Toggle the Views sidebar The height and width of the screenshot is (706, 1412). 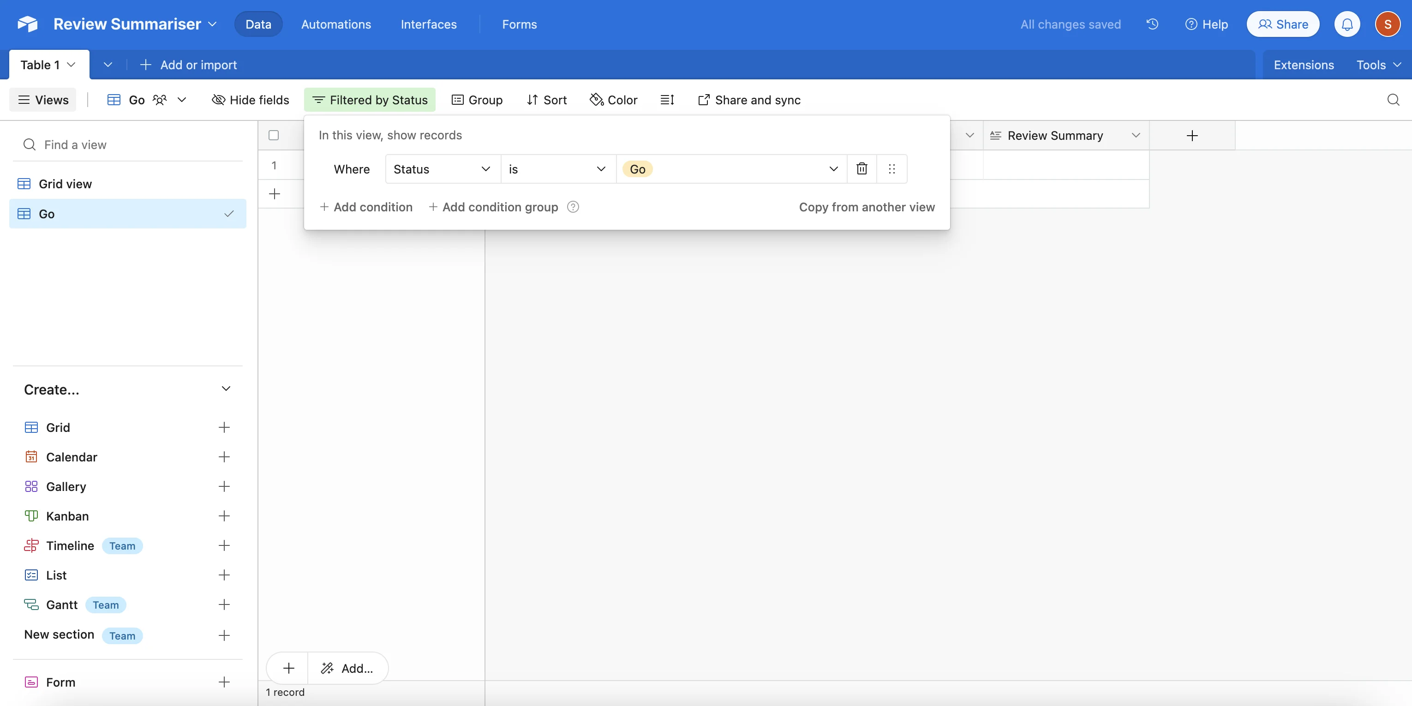coord(43,100)
